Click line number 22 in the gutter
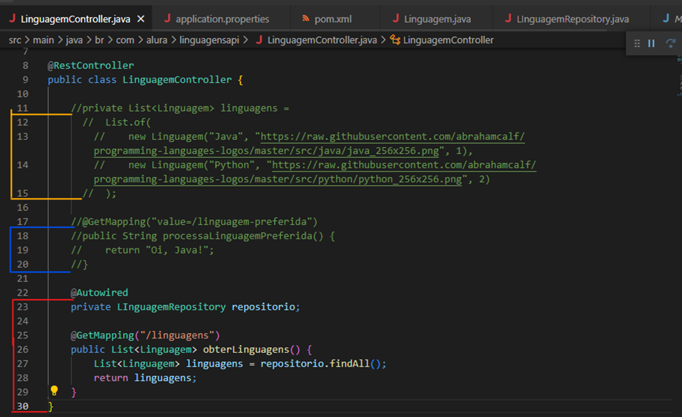Viewport: 682px width, 417px height. point(22,293)
